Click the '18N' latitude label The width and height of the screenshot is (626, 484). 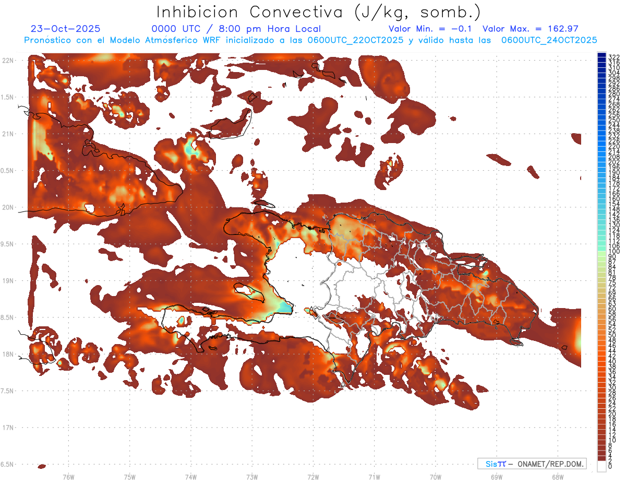pos(8,355)
